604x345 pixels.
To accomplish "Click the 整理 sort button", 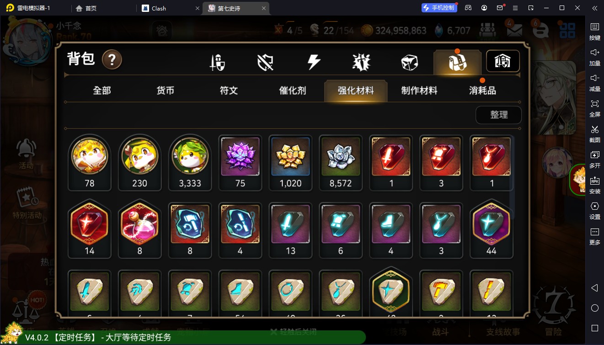I will (498, 115).
